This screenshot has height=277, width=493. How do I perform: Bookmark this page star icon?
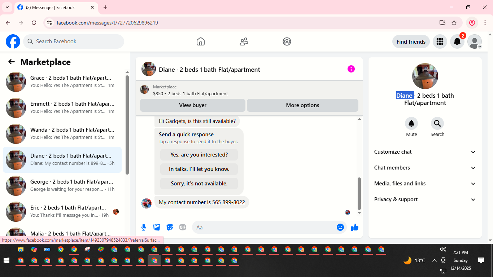point(454,23)
